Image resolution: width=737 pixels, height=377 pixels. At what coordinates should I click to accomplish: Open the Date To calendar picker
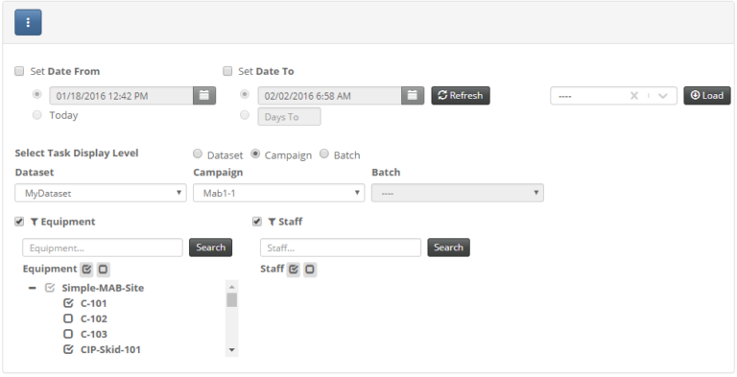tap(413, 95)
